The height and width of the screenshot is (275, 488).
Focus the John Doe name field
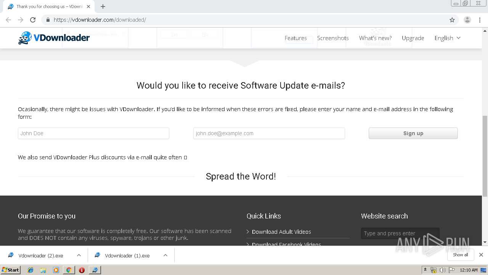(x=93, y=133)
